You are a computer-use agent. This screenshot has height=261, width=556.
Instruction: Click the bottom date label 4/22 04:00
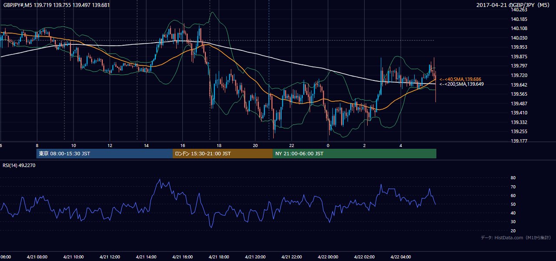click(401, 257)
